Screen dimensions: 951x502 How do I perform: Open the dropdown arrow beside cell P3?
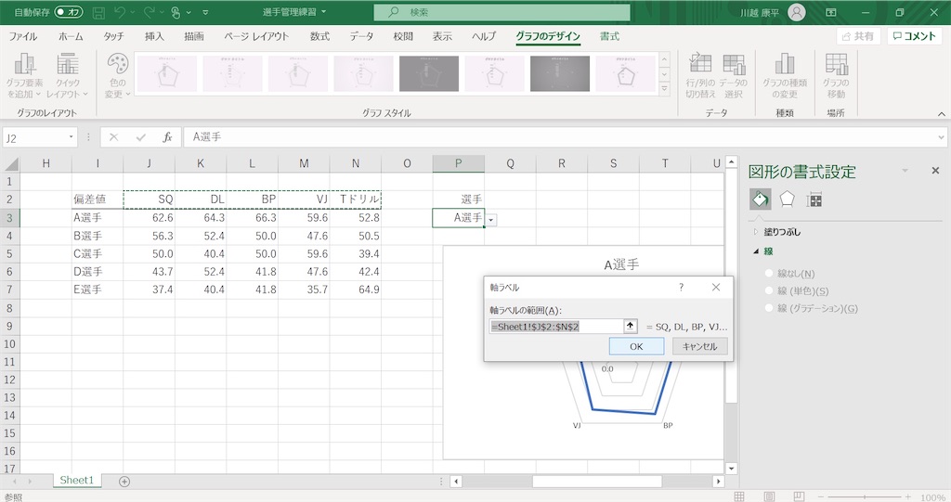490,220
